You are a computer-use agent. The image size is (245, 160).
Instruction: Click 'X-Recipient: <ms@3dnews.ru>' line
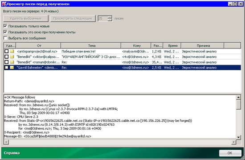(27, 132)
